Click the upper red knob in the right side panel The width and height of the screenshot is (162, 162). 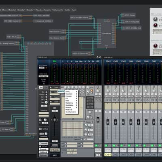155,25
